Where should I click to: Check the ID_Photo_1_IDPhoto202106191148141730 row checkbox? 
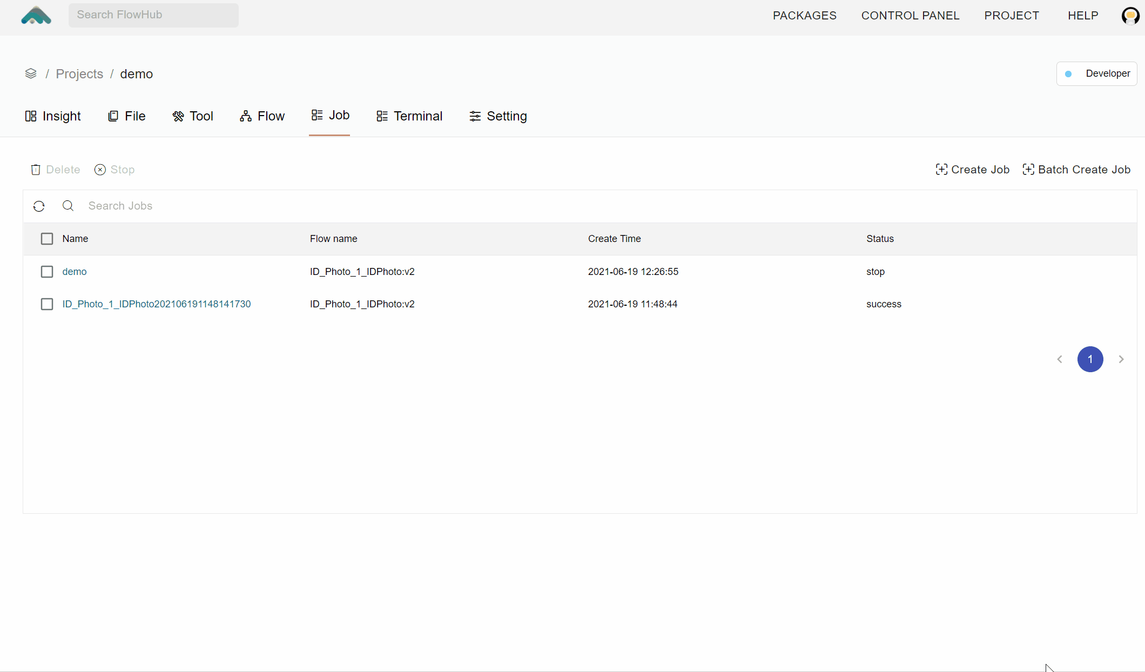47,304
